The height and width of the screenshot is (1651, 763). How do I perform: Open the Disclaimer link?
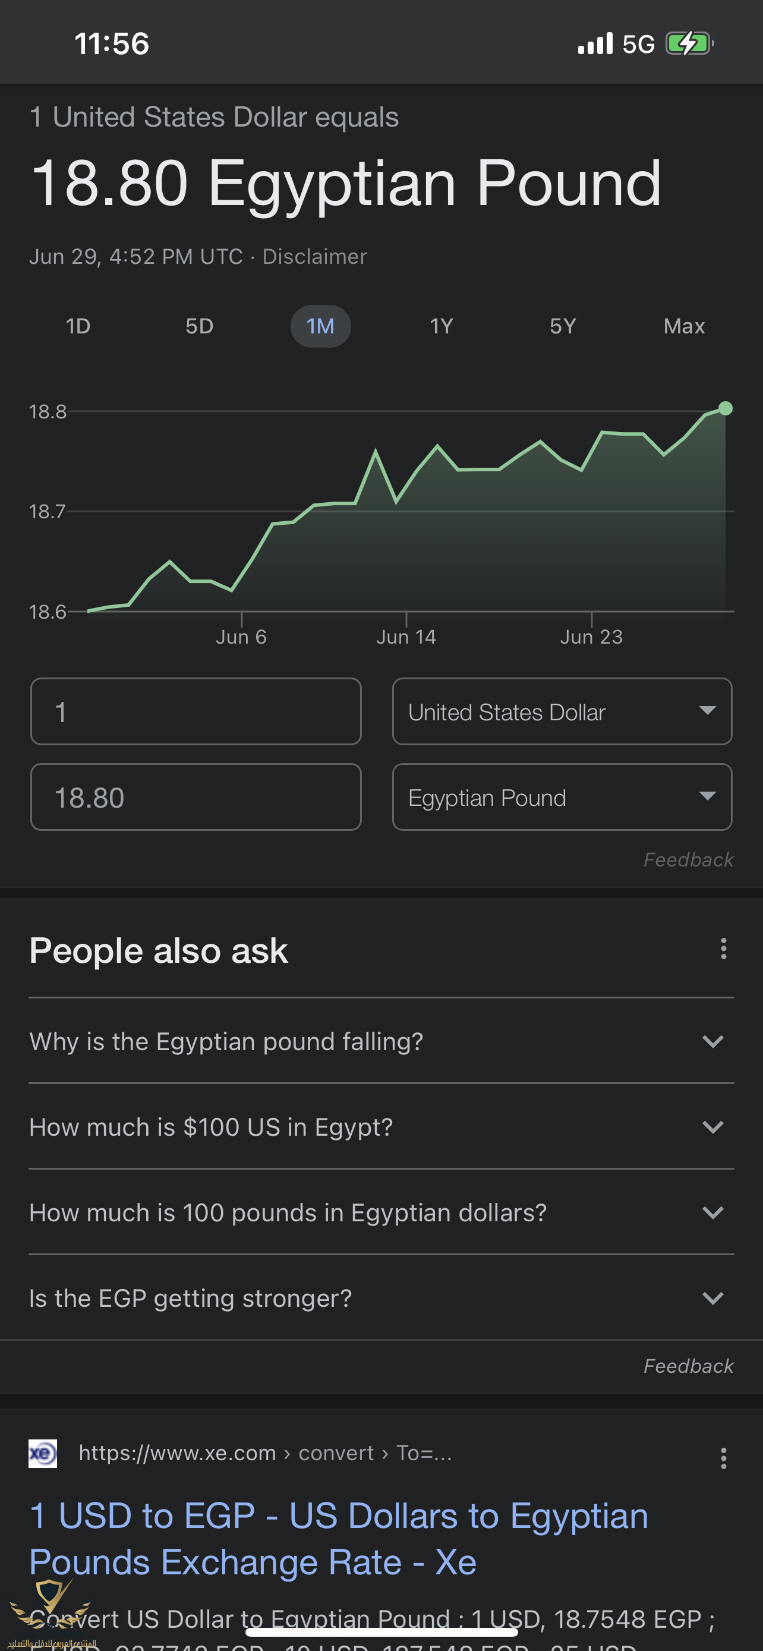pyautogui.click(x=314, y=256)
